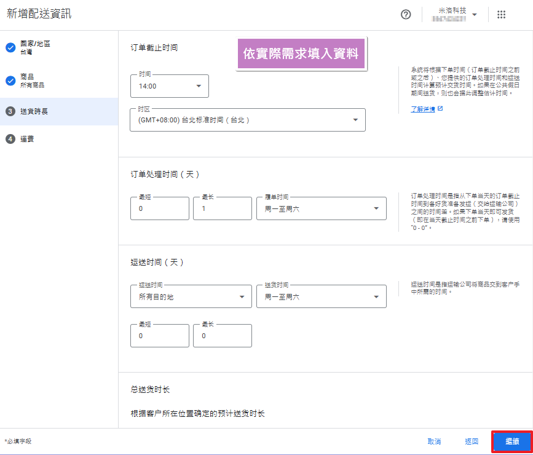Open the 履单时间 days dropdown
The height and width of the screenshot is (455, 533).
pyautogui.click(x=321, y=208)
